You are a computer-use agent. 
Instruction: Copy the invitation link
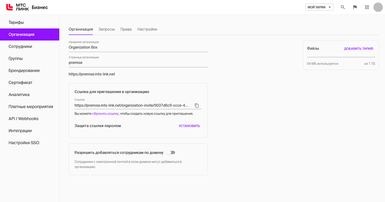tap(197, 106)
